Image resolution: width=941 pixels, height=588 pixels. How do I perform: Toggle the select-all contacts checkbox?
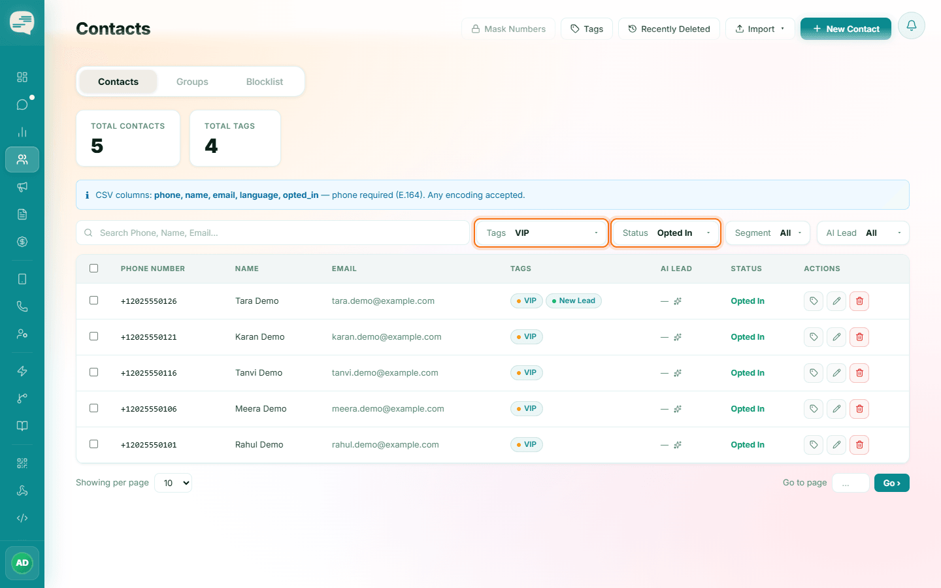pos(93,269)
